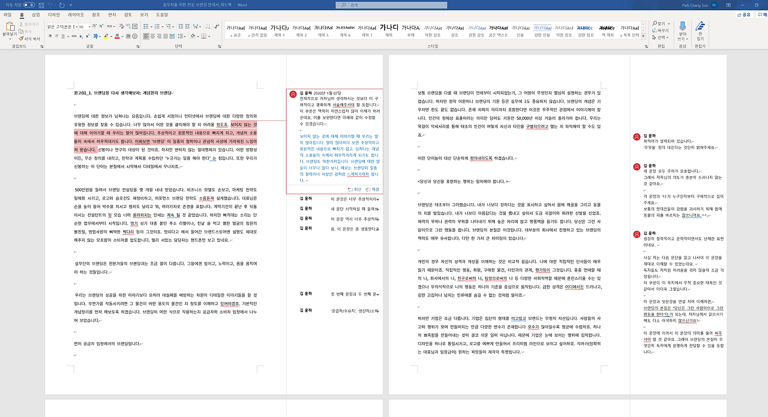Open the paragraph dialog launcher in 단락 group

point(220,46)
